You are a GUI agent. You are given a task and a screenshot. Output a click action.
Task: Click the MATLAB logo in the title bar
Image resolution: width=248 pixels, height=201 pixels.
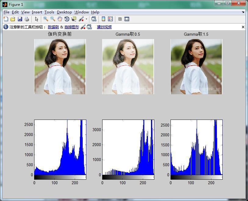pyautogui.click(x=5, y=5)
